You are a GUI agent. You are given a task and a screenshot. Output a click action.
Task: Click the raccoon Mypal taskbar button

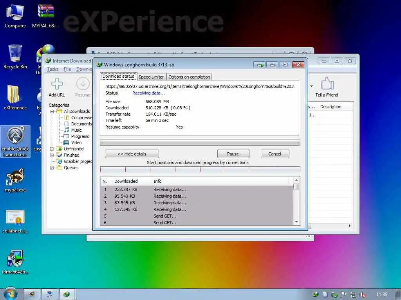point(32,294)
